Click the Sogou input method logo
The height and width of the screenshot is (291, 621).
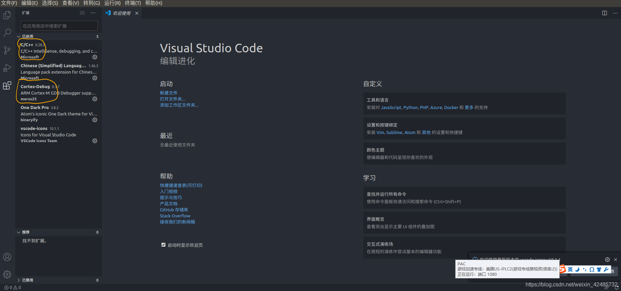562,269
